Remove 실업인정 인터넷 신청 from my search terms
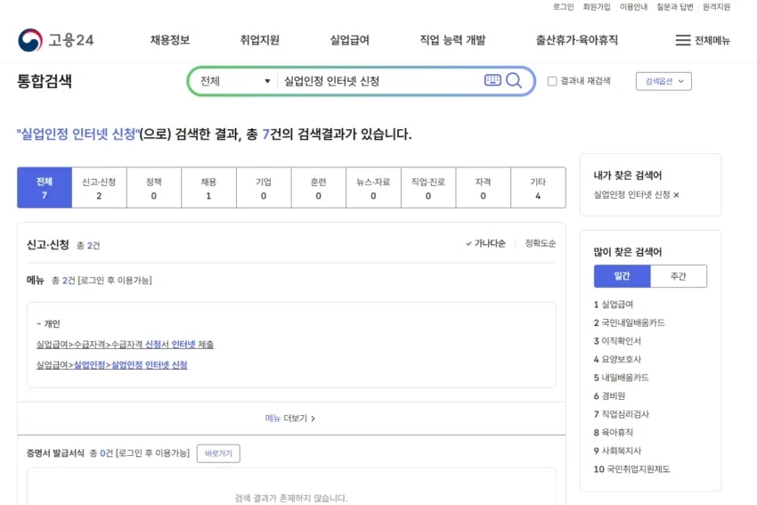This screenshot has height=505, width=757. 676,195
